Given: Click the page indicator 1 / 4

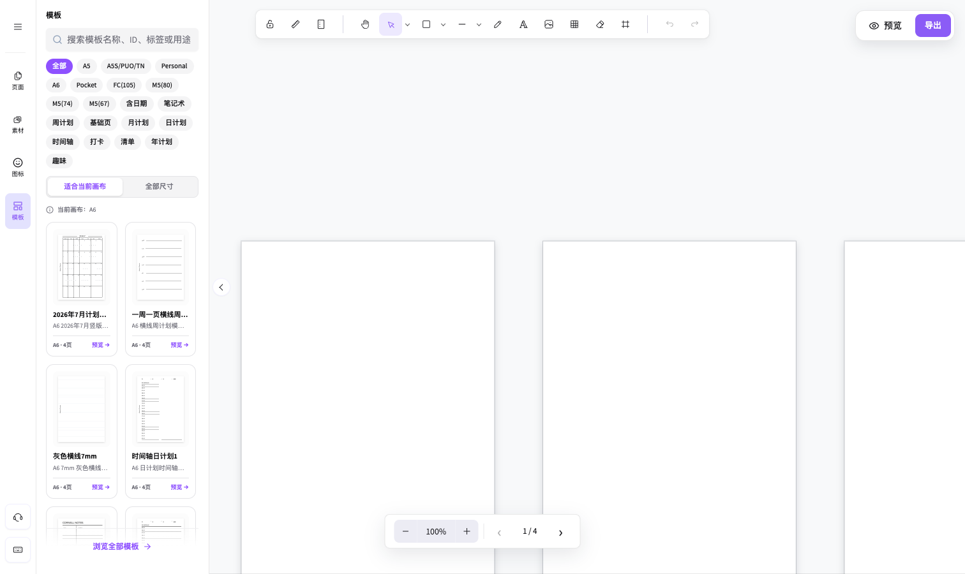Looking at the screenshot, I should coord(530,531).
